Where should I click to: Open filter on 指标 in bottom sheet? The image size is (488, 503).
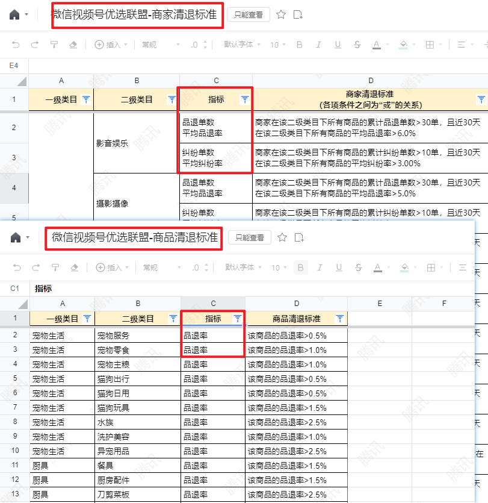(238, 319)
